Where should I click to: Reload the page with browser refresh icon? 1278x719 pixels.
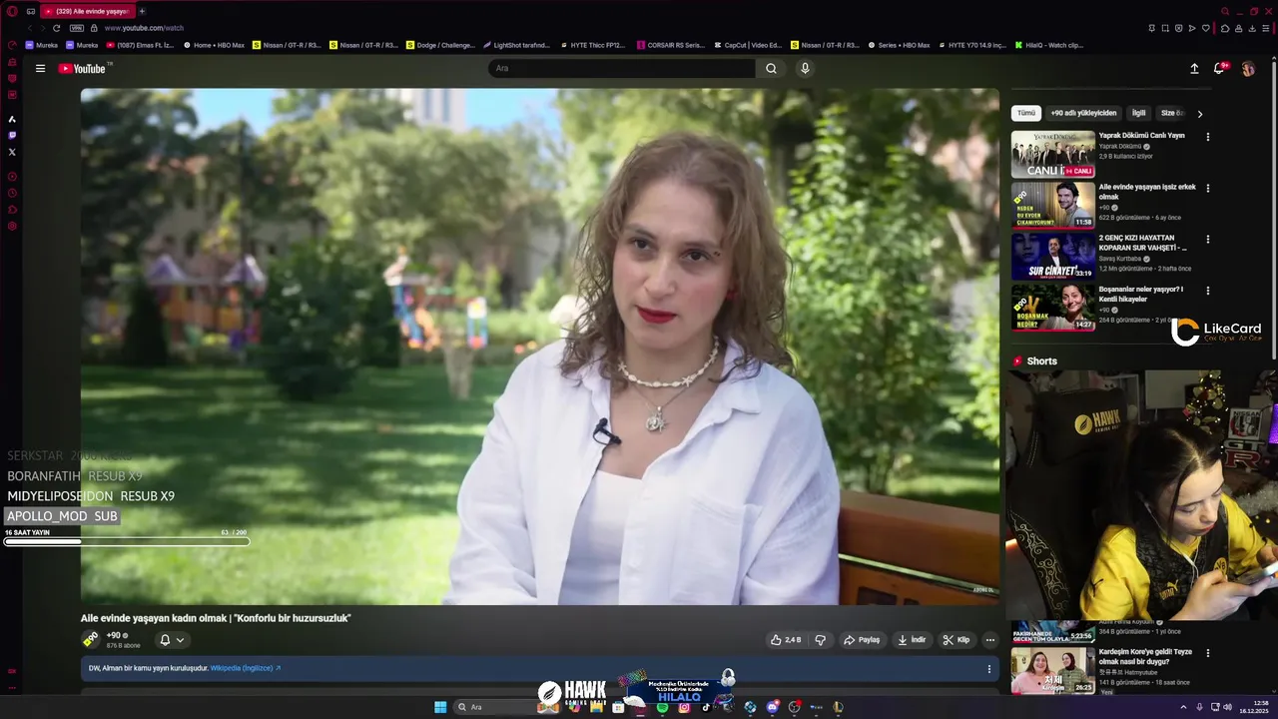[x=57, y=28]
